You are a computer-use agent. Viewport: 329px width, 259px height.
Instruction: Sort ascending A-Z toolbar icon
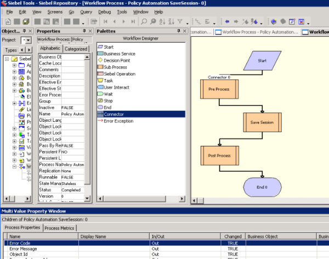click(162, 21)
